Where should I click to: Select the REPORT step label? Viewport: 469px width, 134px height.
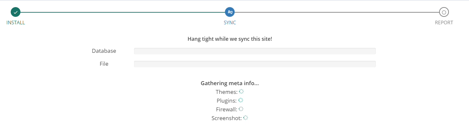click(x=444, y=23)
